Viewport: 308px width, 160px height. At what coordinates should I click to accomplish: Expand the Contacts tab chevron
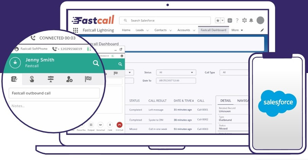(x=171, y=30)
